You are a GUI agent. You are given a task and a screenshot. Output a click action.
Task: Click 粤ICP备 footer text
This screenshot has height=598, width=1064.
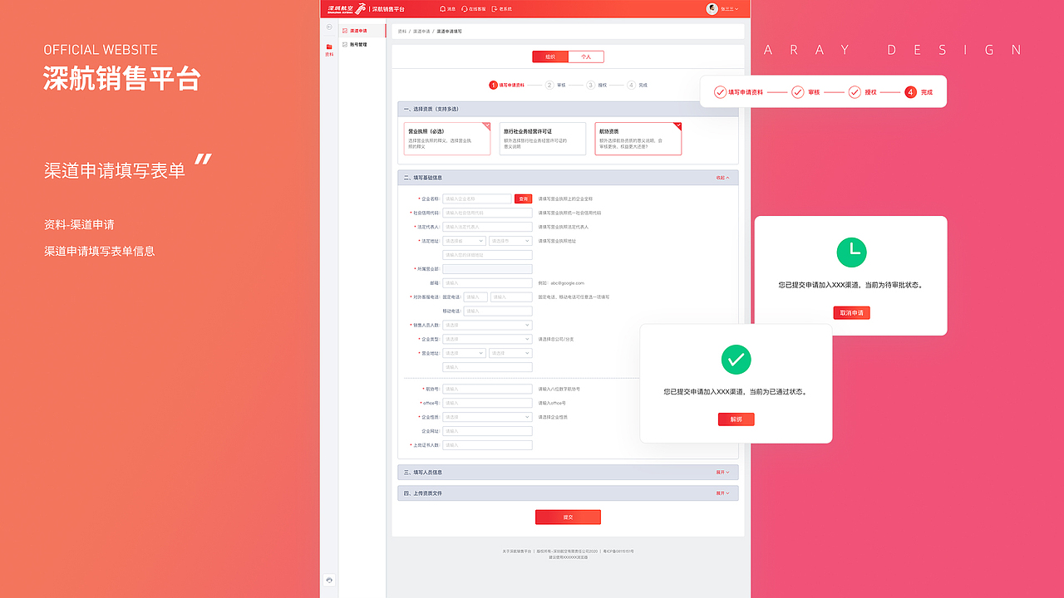[618, 551]
